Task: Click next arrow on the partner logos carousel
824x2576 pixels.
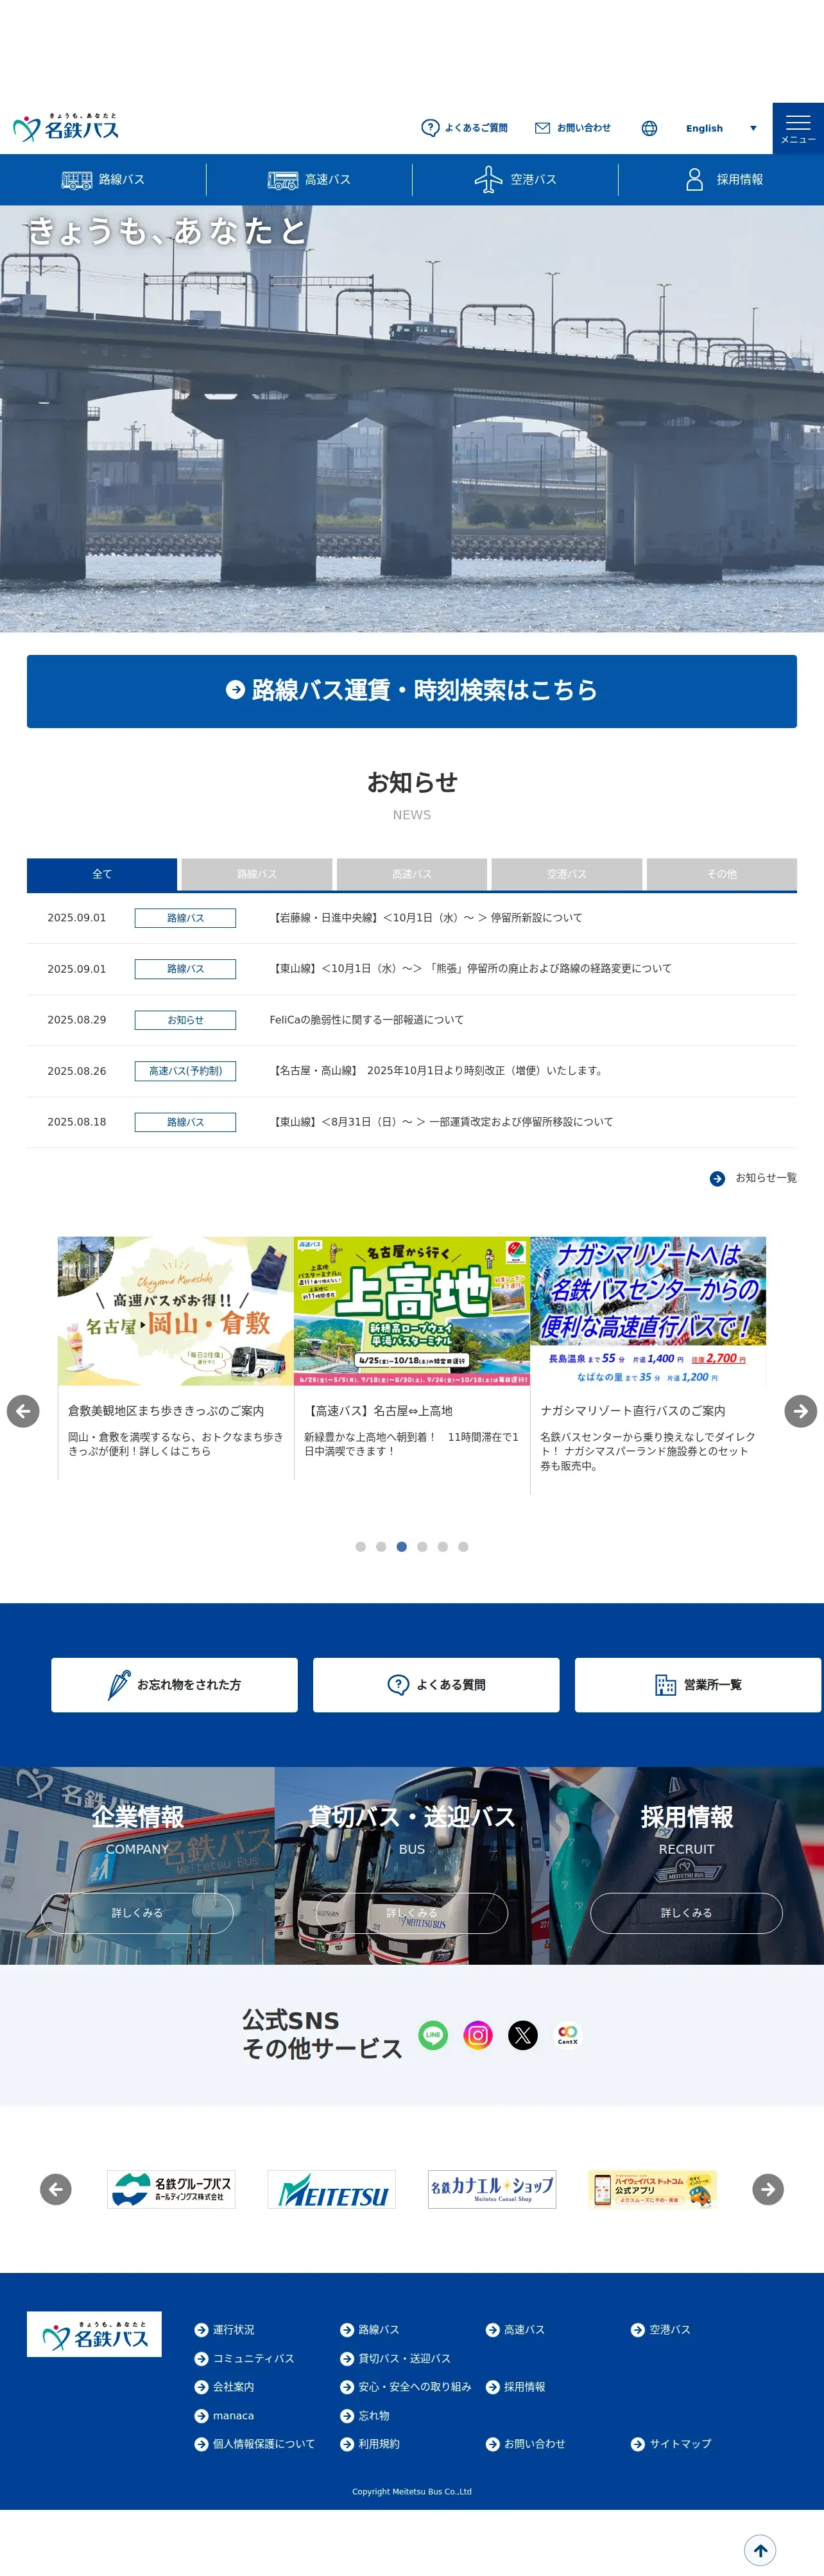Action: [768, 2189]
